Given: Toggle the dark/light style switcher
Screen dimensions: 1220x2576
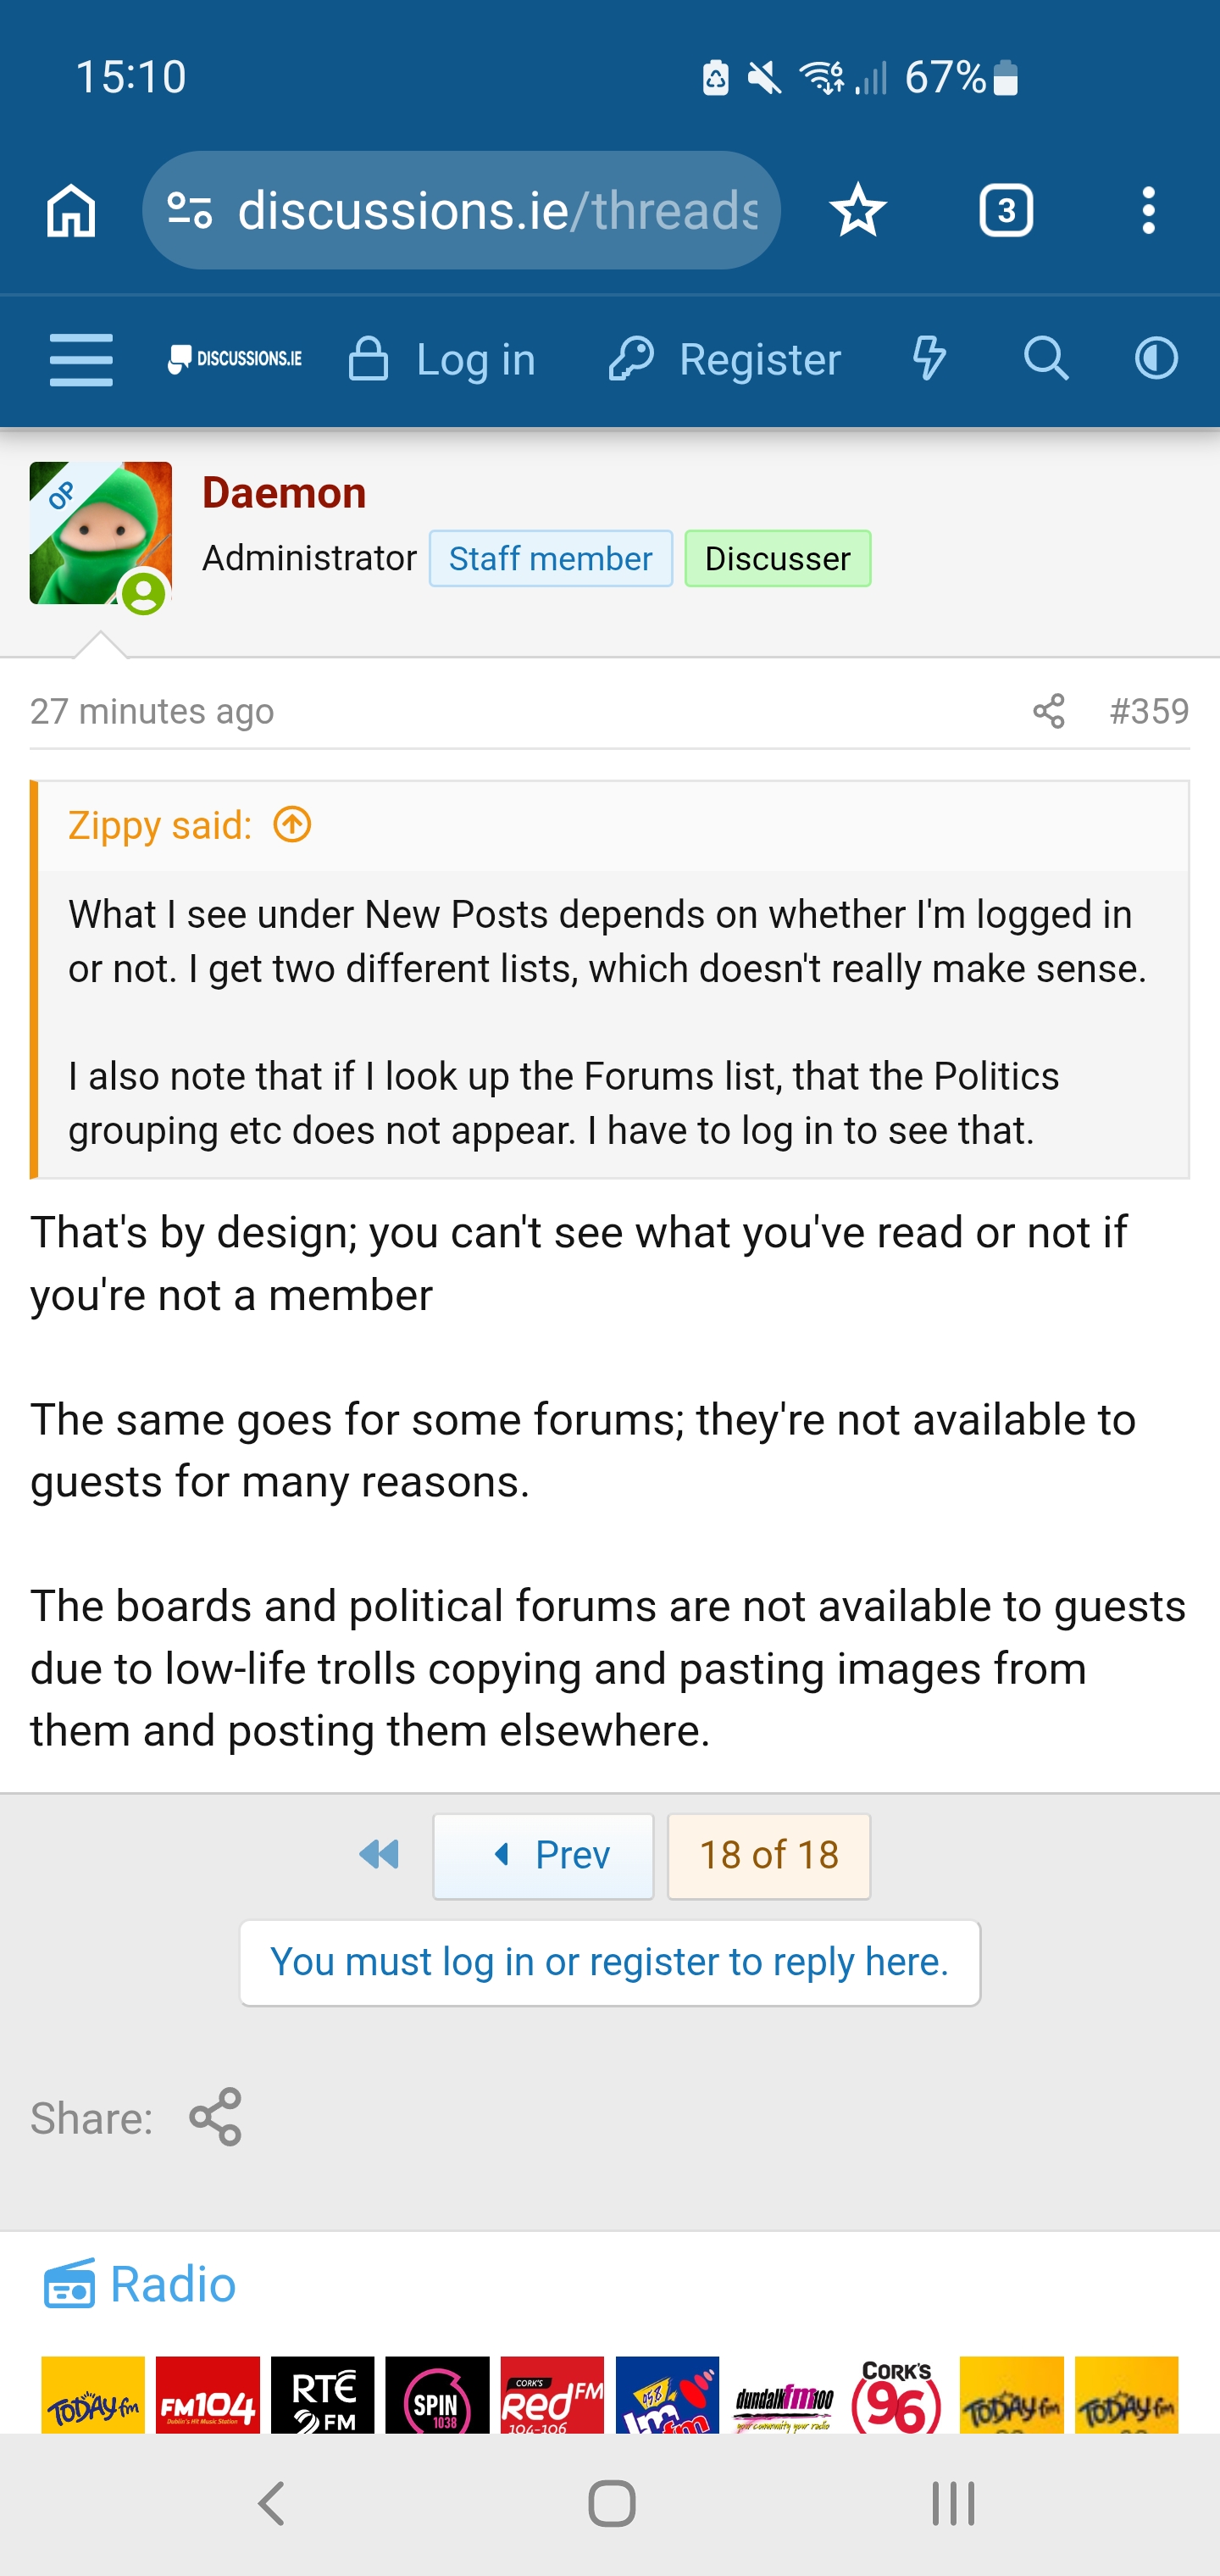Looking at the screenshot, I should [x=1156, y=359].
